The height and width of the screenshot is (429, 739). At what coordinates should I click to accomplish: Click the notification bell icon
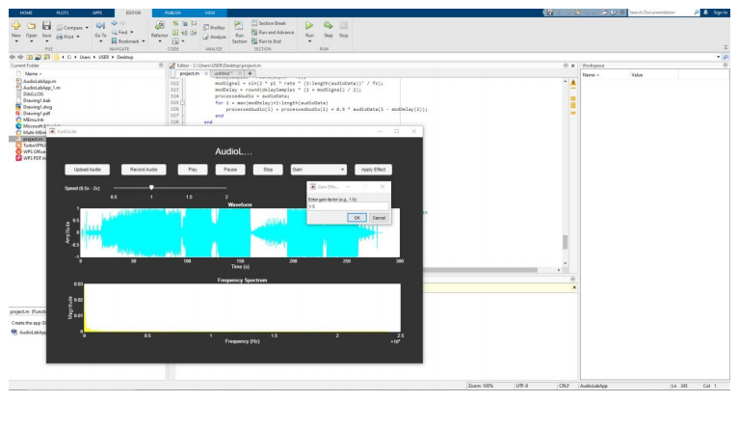click(705, 13)
